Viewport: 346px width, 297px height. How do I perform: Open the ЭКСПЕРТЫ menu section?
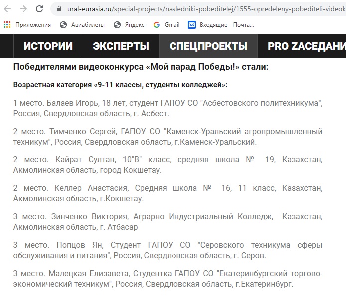[121, 46]
